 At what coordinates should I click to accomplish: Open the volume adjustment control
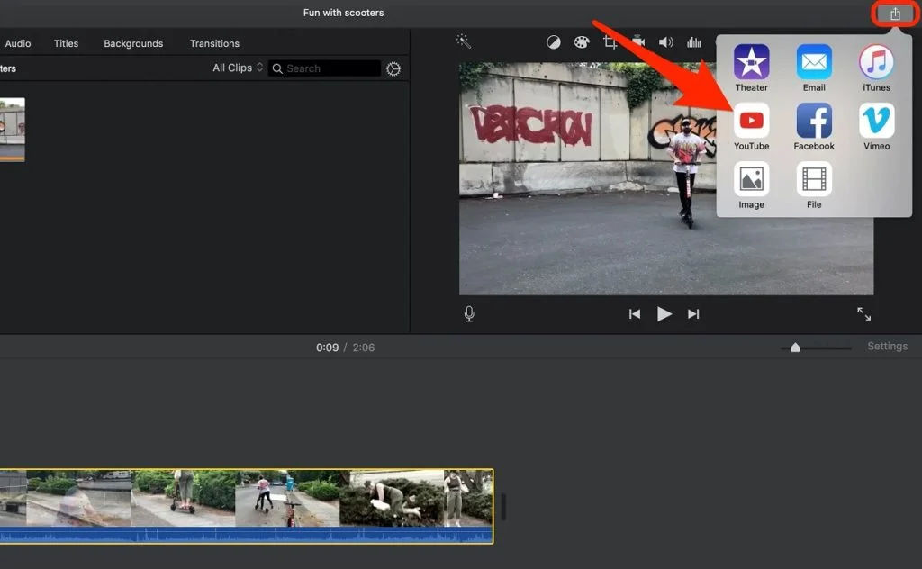coord(666,42)
